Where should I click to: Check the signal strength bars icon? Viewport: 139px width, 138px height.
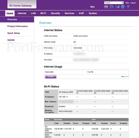click(x=117, y=7)
